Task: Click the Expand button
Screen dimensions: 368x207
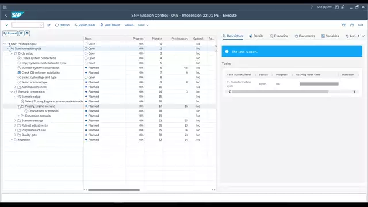Action: (10, 33)
